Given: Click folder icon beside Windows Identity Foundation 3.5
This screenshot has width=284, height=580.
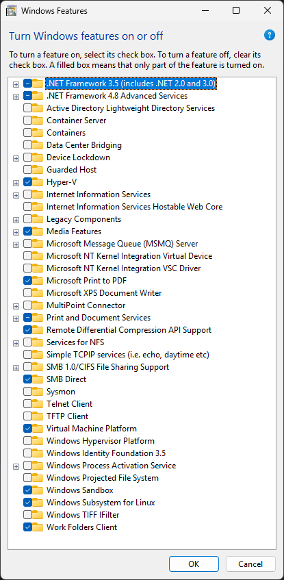Looking at the screenshot, I should (x=38, y=453).
